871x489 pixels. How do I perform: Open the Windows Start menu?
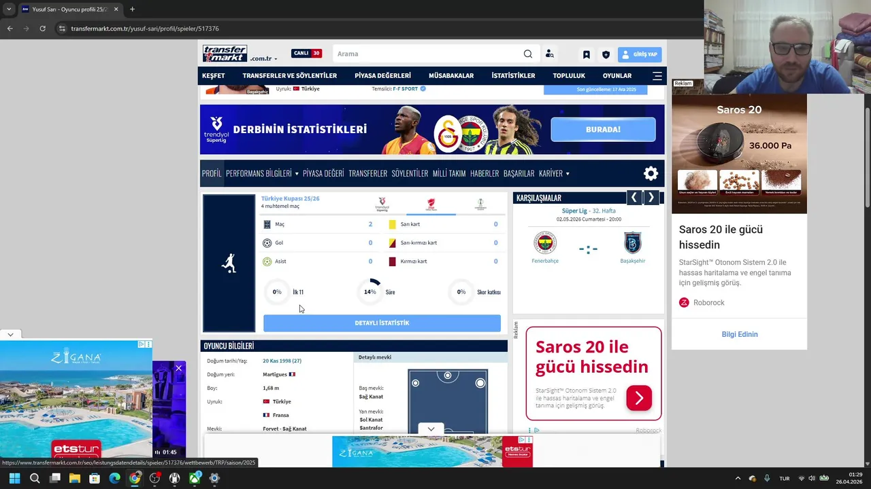coord(14,478)
